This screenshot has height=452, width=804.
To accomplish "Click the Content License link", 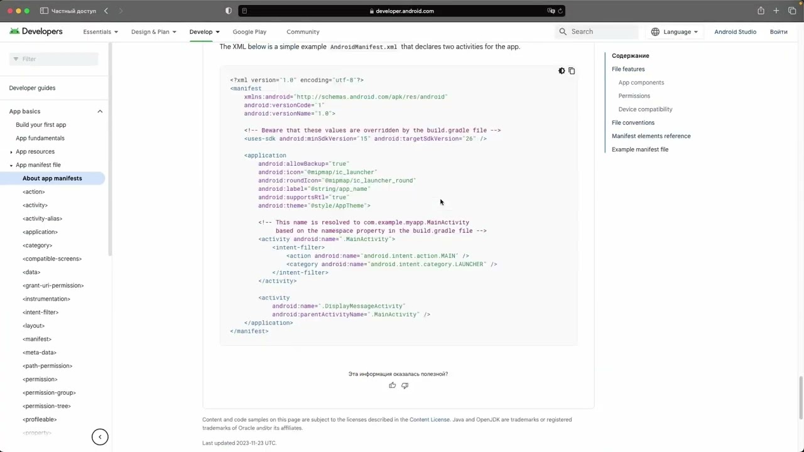I will click(430, 419).
